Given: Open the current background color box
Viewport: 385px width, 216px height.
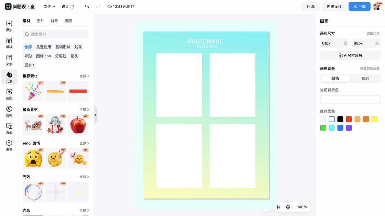Looking at the screenshot, I should point(350,99).
